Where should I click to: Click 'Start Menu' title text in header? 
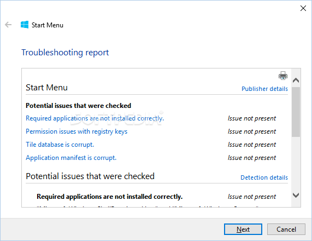tap(48, 25)
